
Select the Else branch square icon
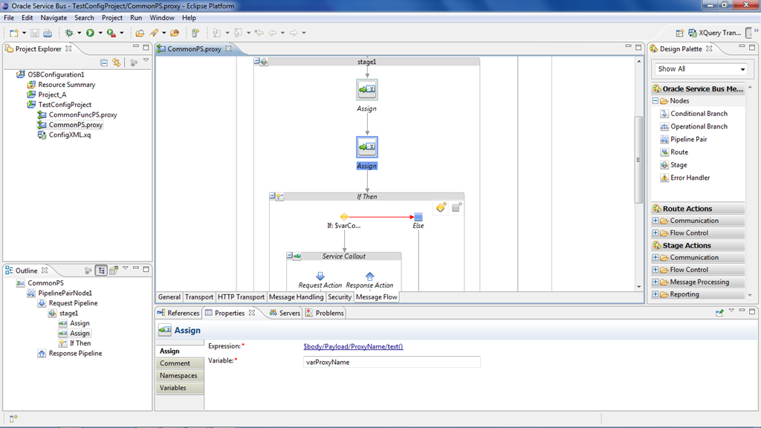(418, 216)
